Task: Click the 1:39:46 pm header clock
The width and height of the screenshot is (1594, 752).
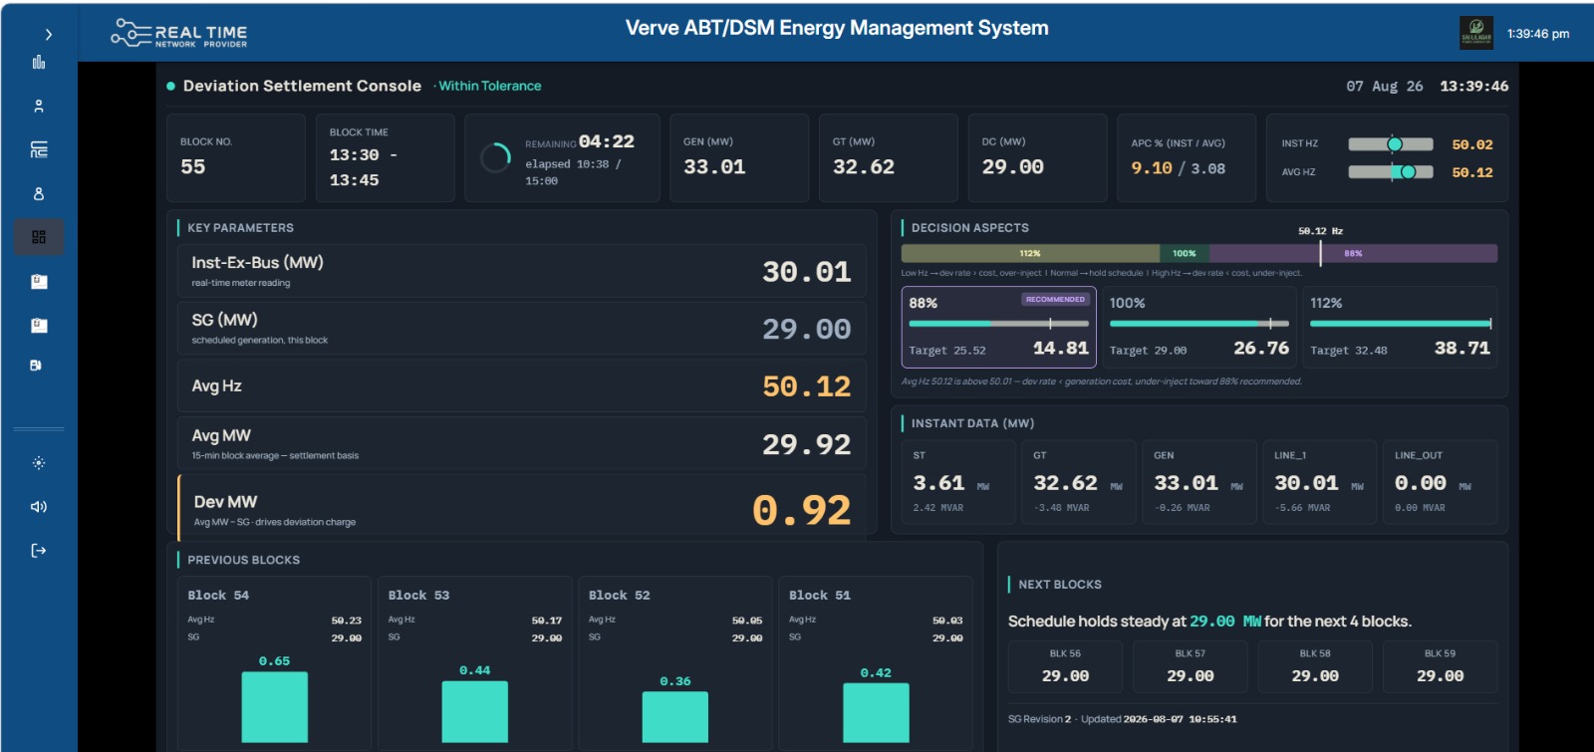Action: click(x=1538, y=34)
